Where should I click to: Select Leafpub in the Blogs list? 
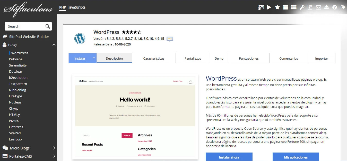click(x=15, y=139)
